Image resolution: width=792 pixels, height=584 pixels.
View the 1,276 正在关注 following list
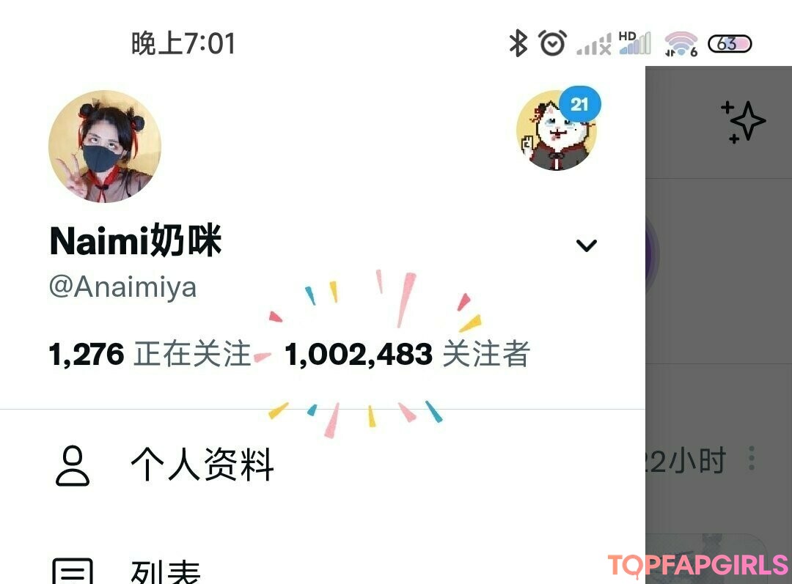150,354
